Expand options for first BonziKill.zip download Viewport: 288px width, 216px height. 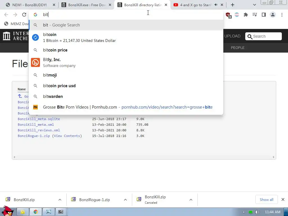point(60,200)
